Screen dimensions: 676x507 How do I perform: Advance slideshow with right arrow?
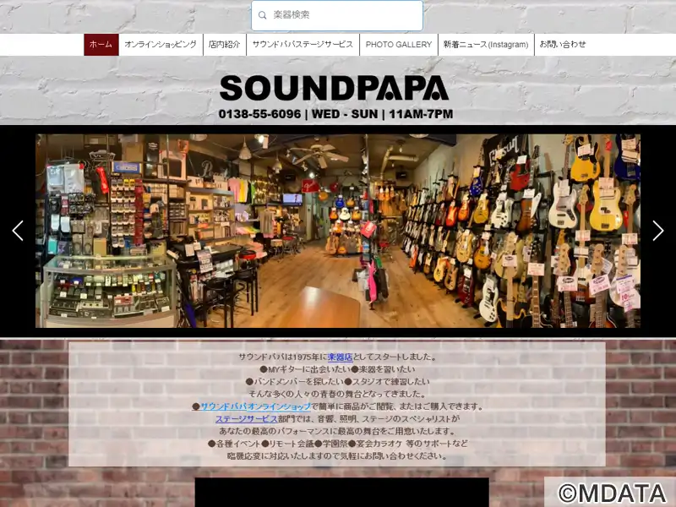658,231
